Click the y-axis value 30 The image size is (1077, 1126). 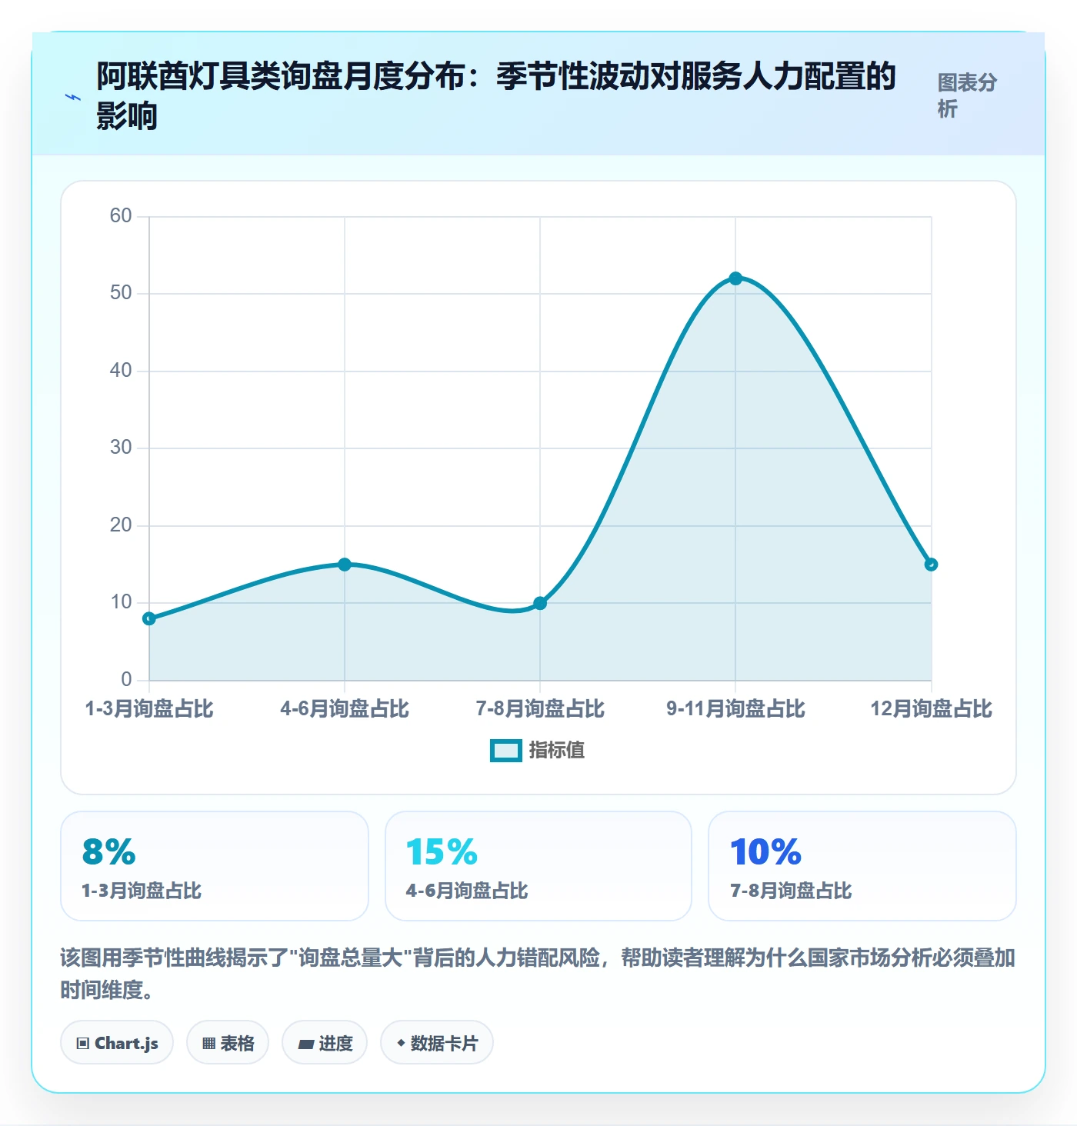(121, 448)
